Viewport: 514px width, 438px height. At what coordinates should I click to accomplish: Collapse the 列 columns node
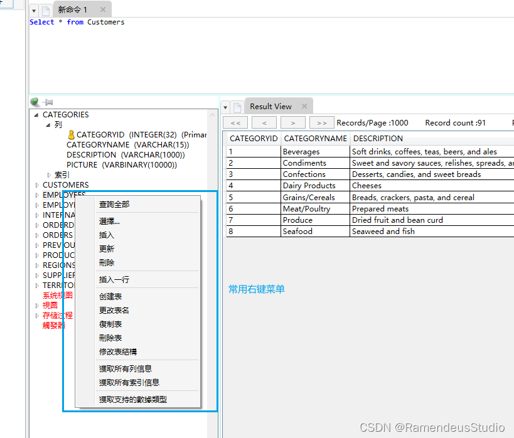click(x=48, y=125)
